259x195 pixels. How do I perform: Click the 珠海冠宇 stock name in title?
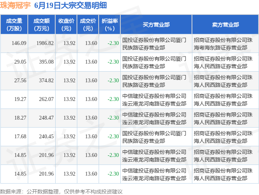pos(15,5)
